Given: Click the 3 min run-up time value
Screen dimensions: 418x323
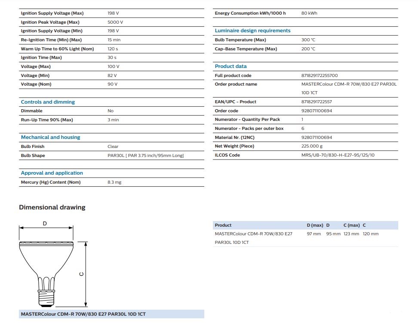Looking at the screenshot, I should click(x=113, y=120).
